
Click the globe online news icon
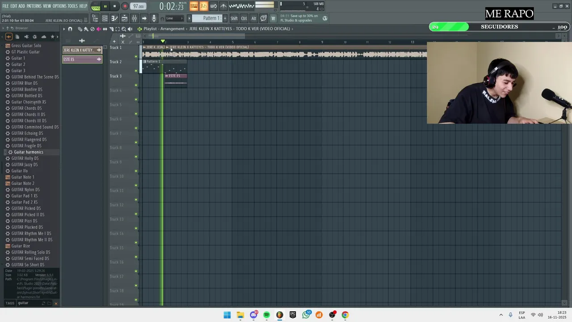pos(325,18)
